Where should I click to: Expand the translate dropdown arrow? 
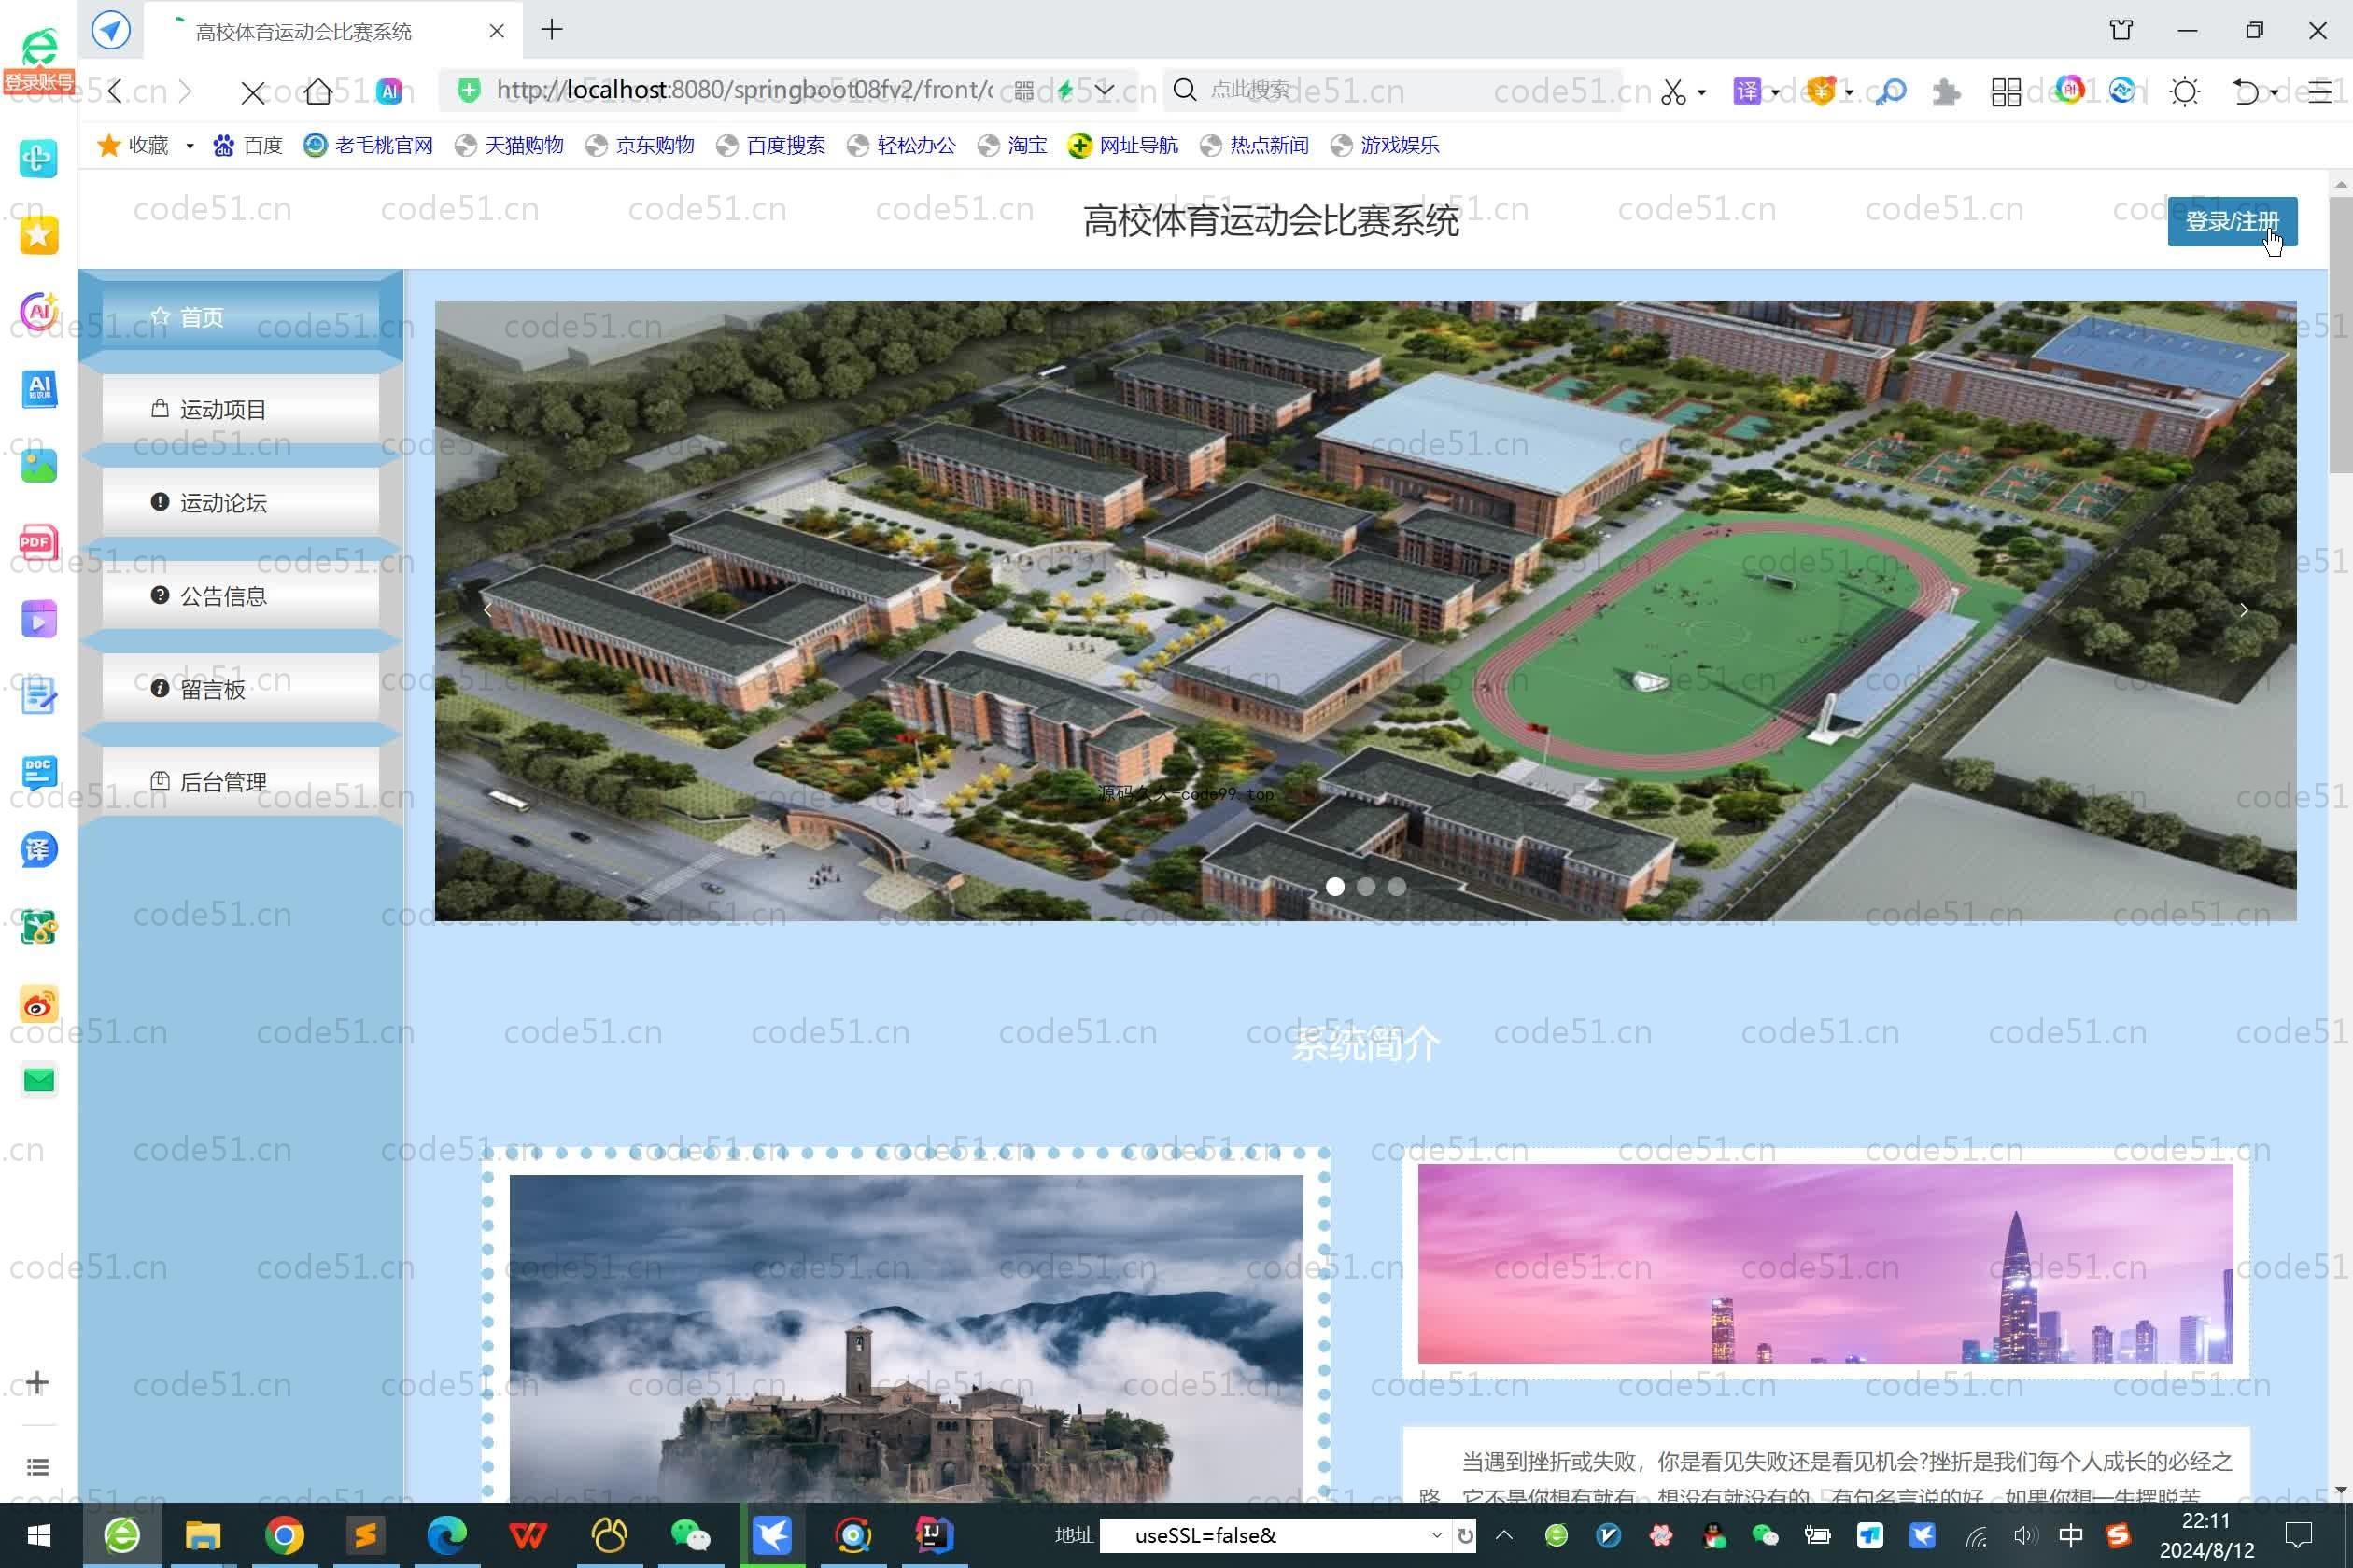[1776, 93]
